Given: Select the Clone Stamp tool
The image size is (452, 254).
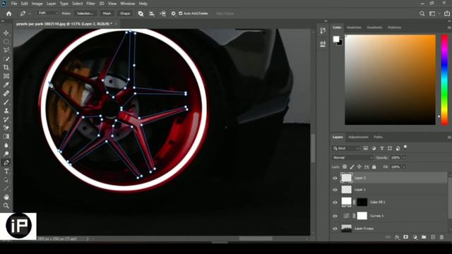Looking at the screenshot, I should (x=6, y=111).
